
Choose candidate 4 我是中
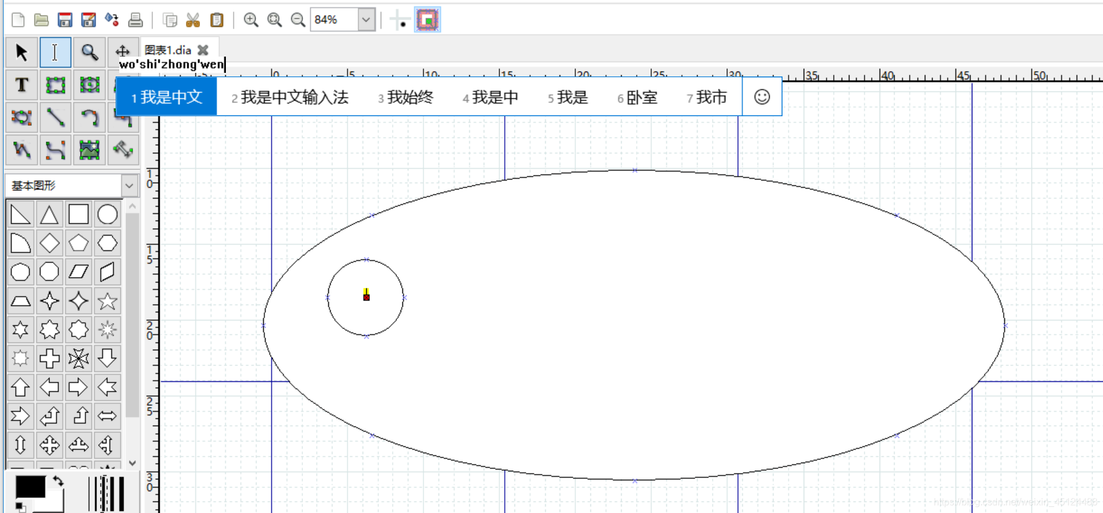click(490, 97)
